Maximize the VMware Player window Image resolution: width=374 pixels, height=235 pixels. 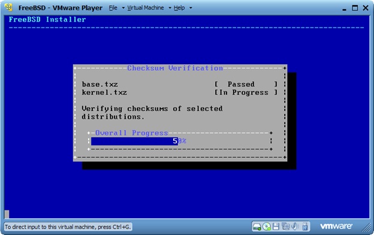click(x=355, y=8)
